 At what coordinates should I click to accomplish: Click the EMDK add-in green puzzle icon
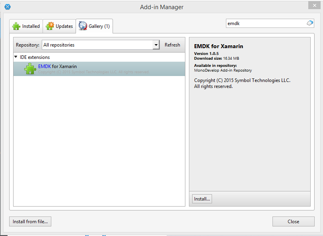click(x=30, y=69)
